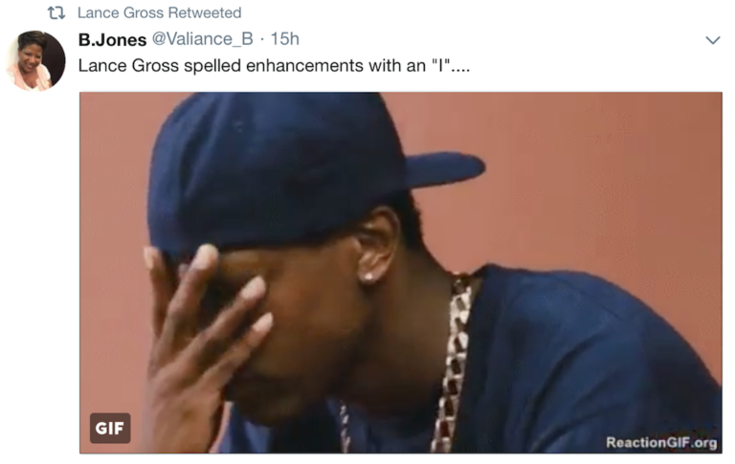This screenshot has width=735, height=464.
Task: Click the "Lance Gross Retweeted" label
Action: (x=160, y=12)
